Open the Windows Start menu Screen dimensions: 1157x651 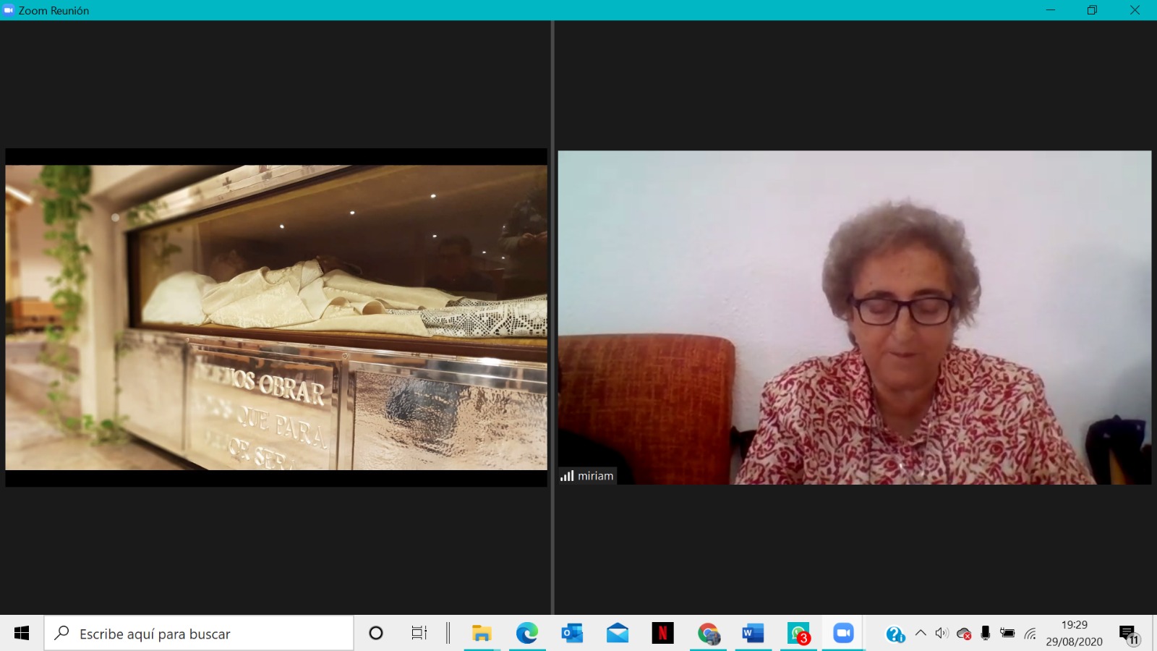22,634
